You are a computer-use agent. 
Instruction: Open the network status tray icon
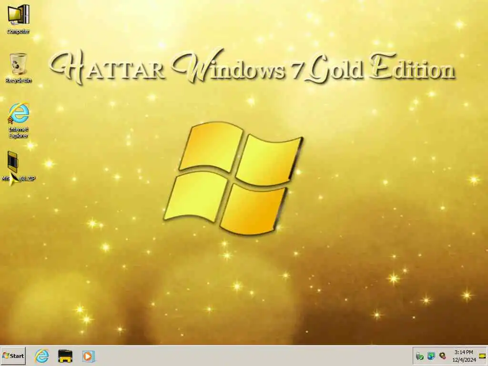click(x=431, y=356)
